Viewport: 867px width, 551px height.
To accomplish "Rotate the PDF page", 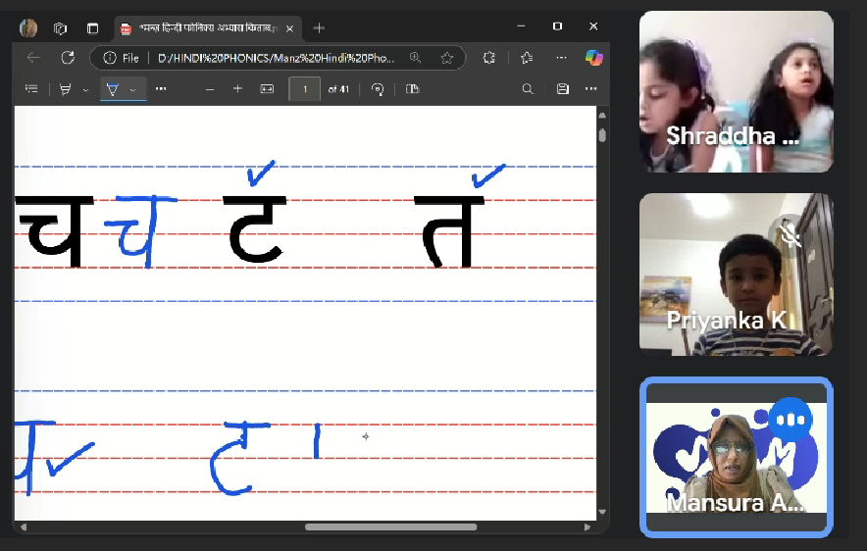I will [378, 89].
